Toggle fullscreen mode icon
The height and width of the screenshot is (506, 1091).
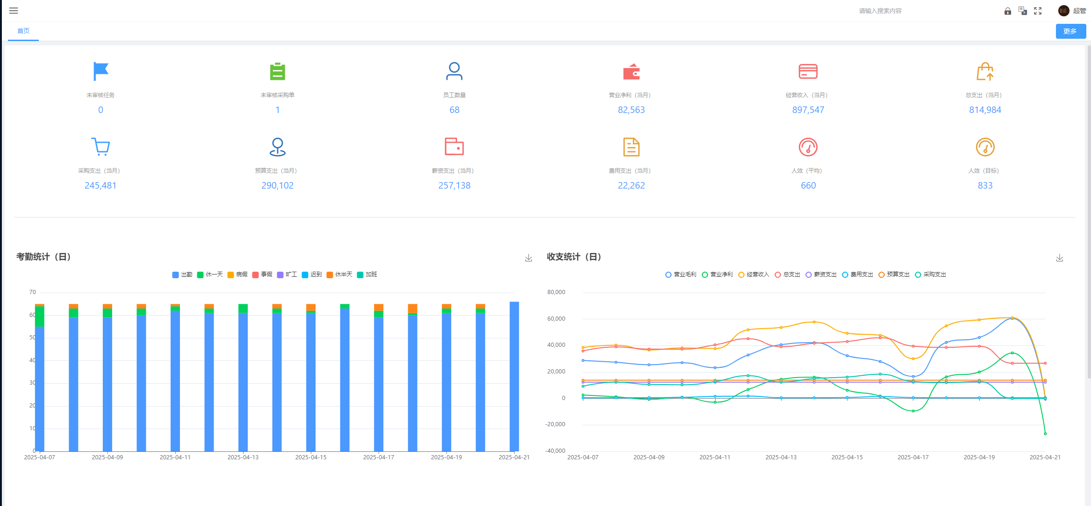1038,11
